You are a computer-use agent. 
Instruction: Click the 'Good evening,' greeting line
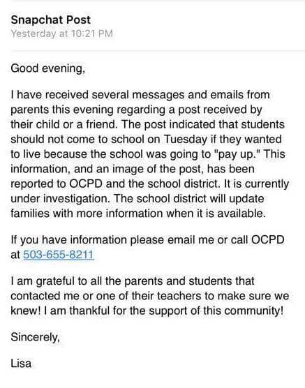pos(48,68)
